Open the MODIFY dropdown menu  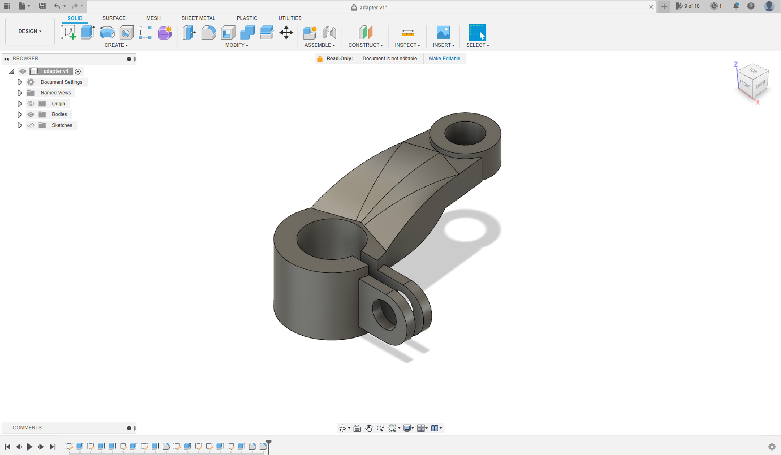tap(236, 45)
